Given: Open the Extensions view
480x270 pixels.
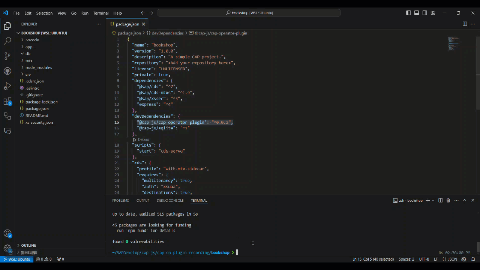Looking at the screenshot, I should point(7,101).
